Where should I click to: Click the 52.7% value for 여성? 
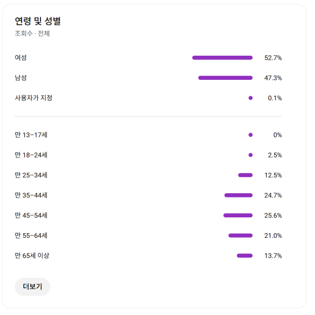click(x=273, y=58)
